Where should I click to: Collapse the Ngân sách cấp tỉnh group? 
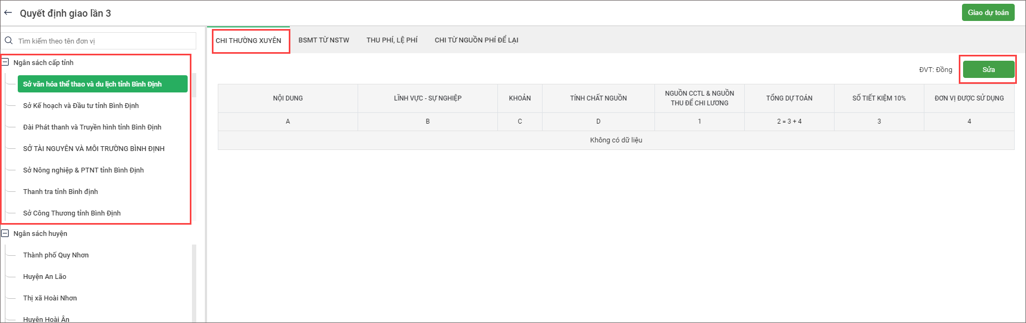coord(5,62)
